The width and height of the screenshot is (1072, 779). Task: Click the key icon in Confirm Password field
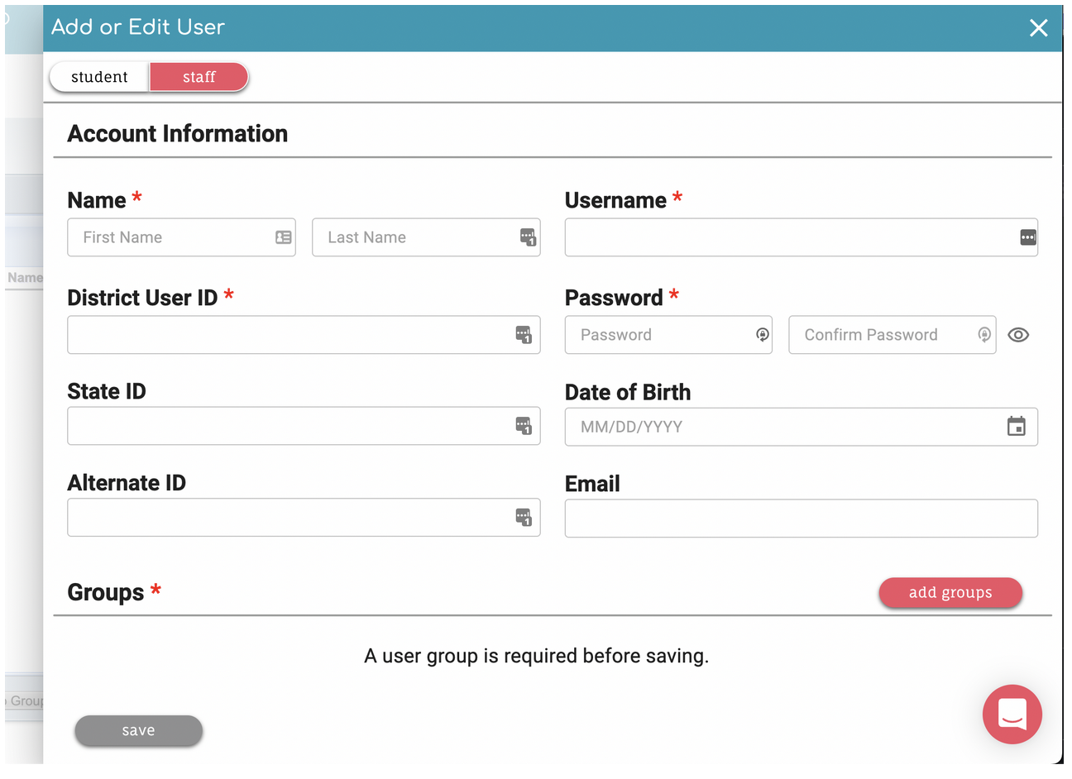coord(984,335)
